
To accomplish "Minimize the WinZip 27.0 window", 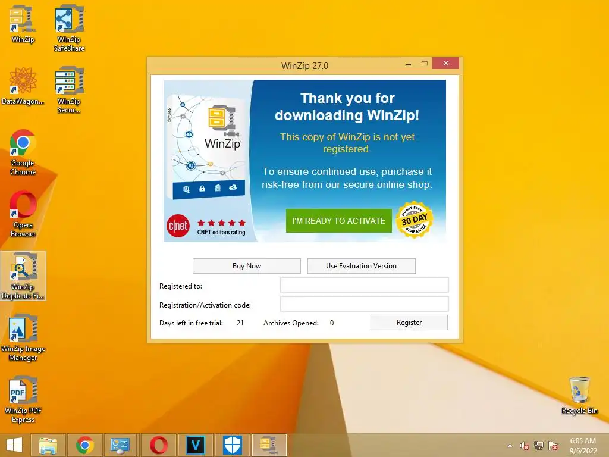I will point(409,64).
